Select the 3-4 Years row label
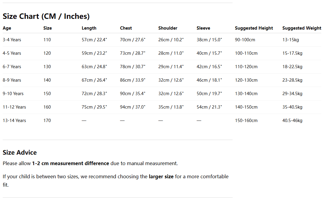Screen dimensions: 323x201 click(x=12, y=40)
